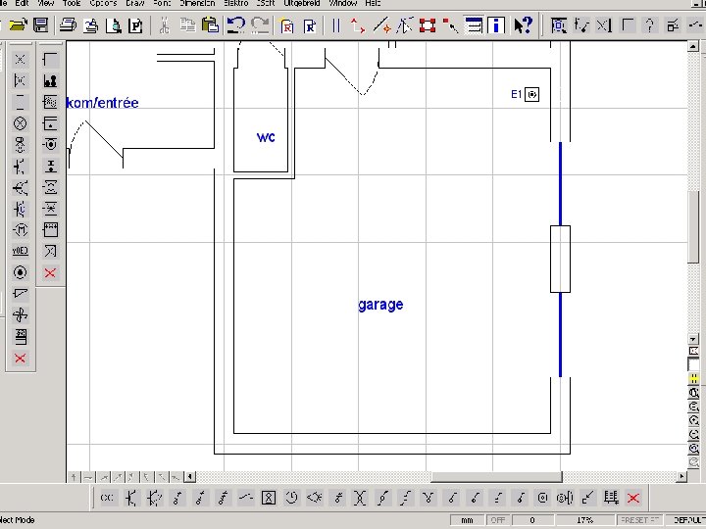Click the E1 symbol in the garage
This screenshot has width=706, height=529.
click(x=531, y=94)
